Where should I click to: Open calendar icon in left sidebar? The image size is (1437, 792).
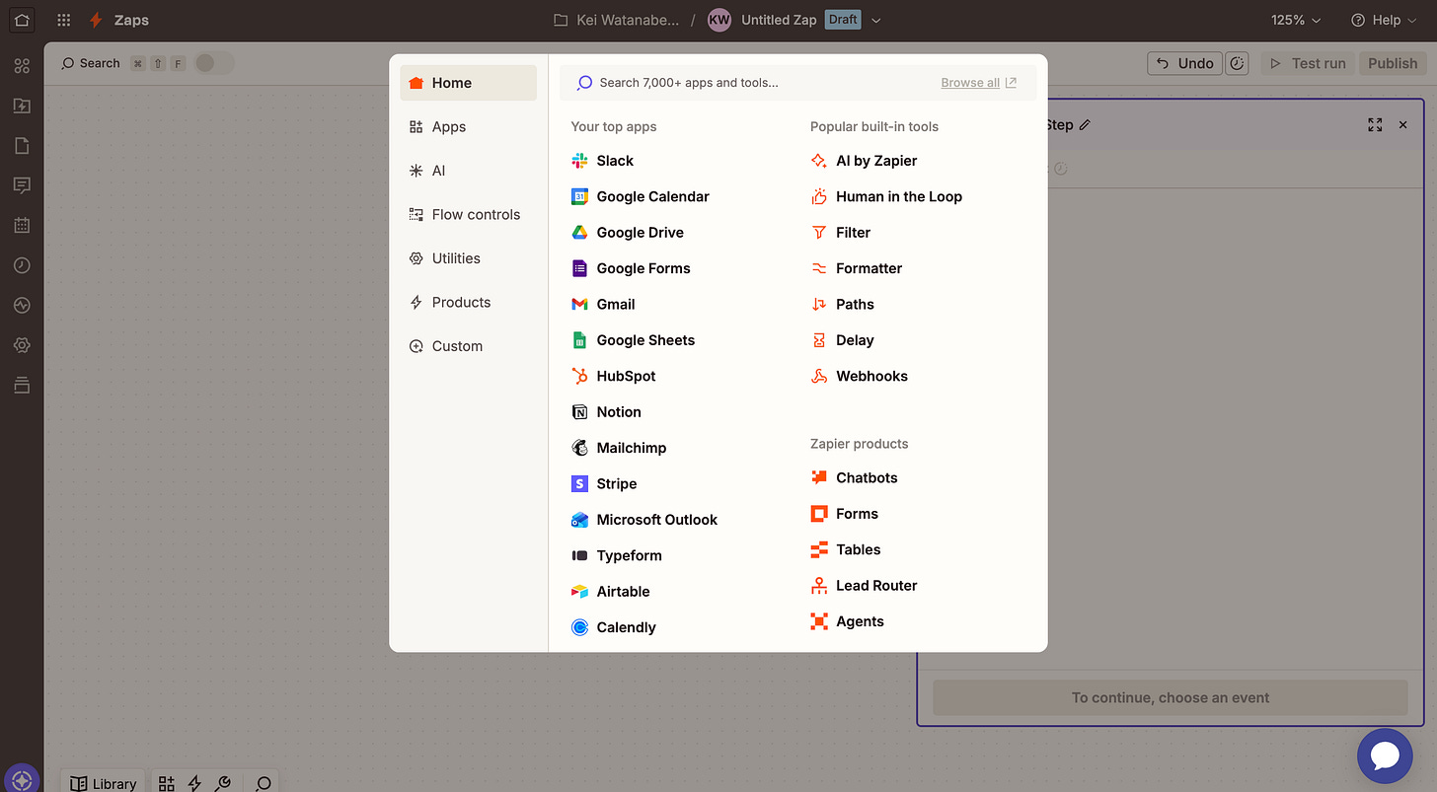(x=22, y=225)
